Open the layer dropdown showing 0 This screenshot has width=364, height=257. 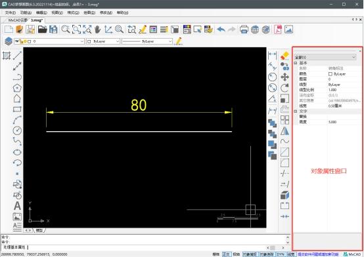(49, 41)
